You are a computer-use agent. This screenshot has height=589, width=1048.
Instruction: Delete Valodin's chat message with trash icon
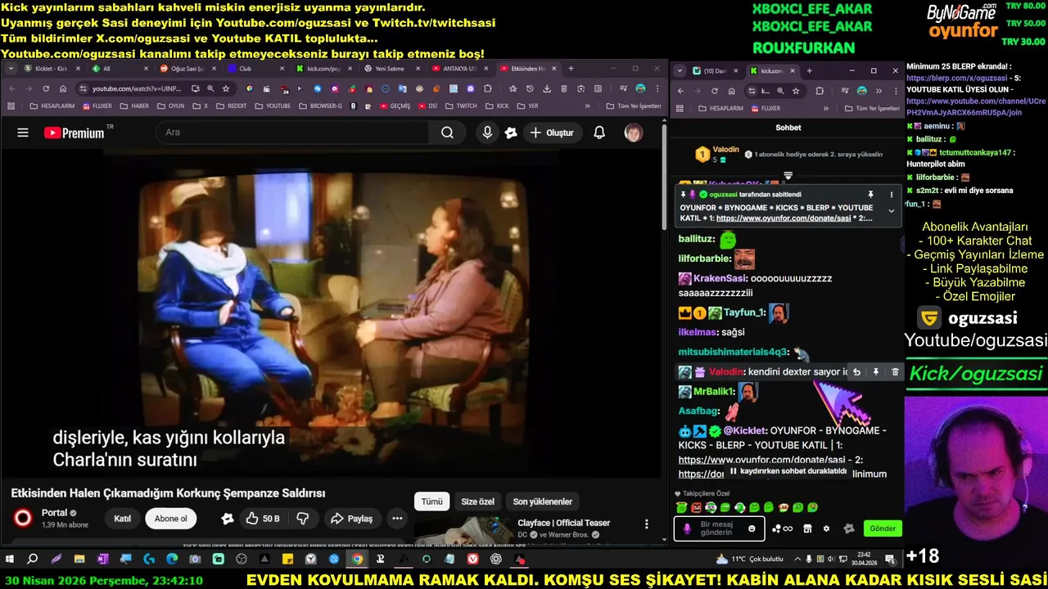pyautogui.click(x=895, y=372)
